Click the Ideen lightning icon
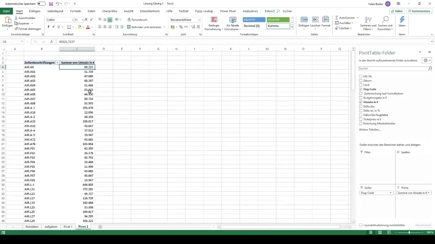 pos(402,20)
